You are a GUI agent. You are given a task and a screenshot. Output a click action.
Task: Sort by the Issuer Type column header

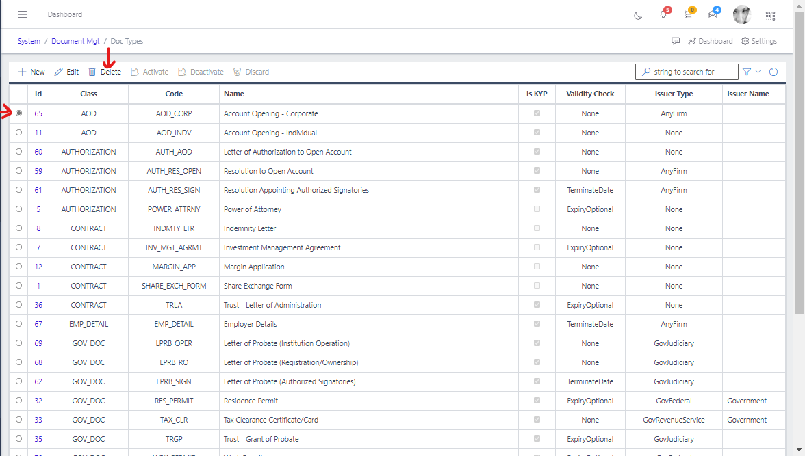(674, 94)
